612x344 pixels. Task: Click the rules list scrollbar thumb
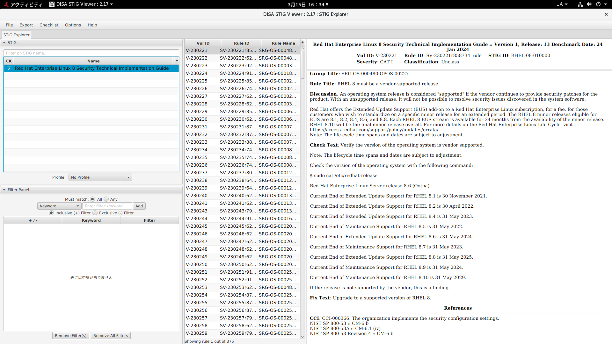(x=303, y=65)
